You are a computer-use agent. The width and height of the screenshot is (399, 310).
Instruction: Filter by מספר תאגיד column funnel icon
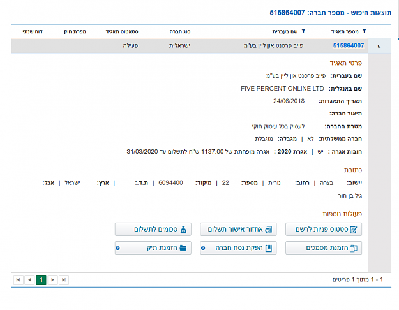(364, 31)
